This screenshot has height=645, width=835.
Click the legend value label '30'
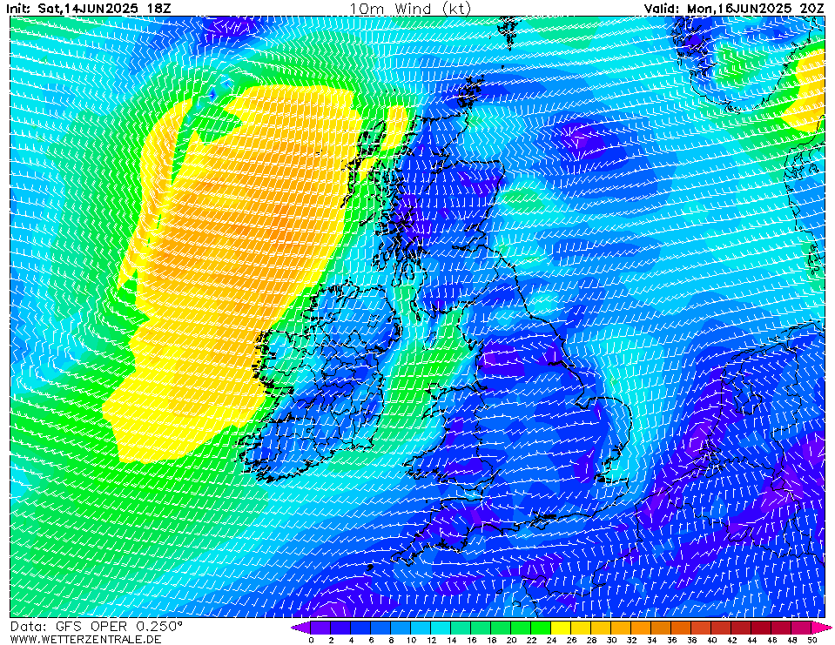click(612, 640)
